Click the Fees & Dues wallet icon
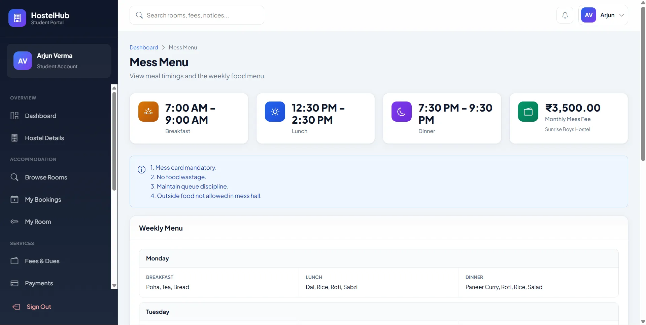Screen dimensions: 646x325 14,261
